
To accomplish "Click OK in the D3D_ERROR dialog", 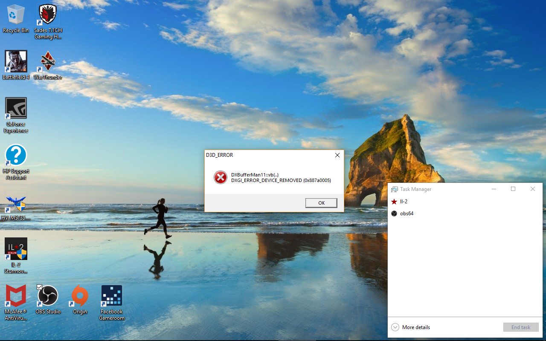I will pos(321,203).
